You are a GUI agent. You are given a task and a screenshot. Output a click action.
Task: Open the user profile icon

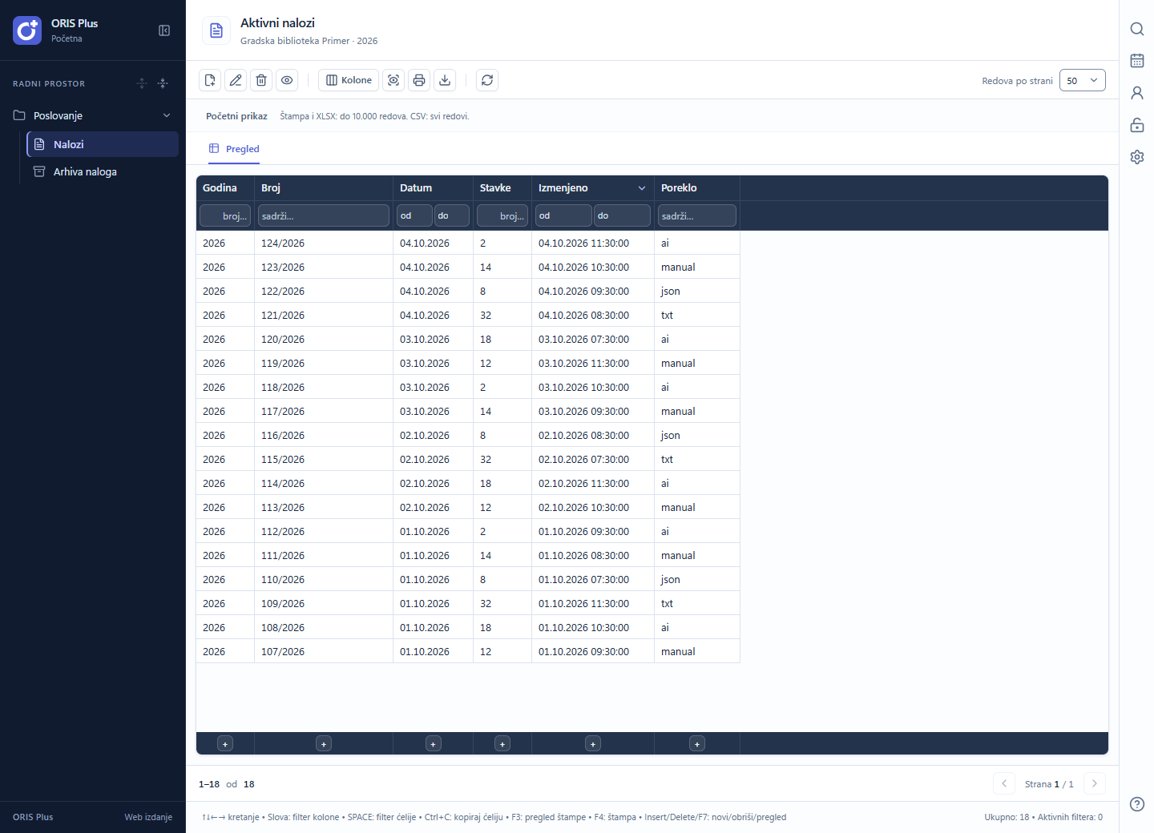pyautogui.click(x=1137, y=93)
